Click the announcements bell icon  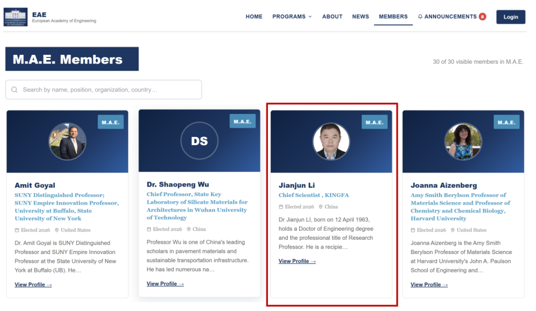[420, 17]
